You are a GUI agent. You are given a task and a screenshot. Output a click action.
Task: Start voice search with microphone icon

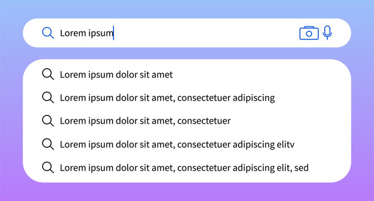coord(327,32)
